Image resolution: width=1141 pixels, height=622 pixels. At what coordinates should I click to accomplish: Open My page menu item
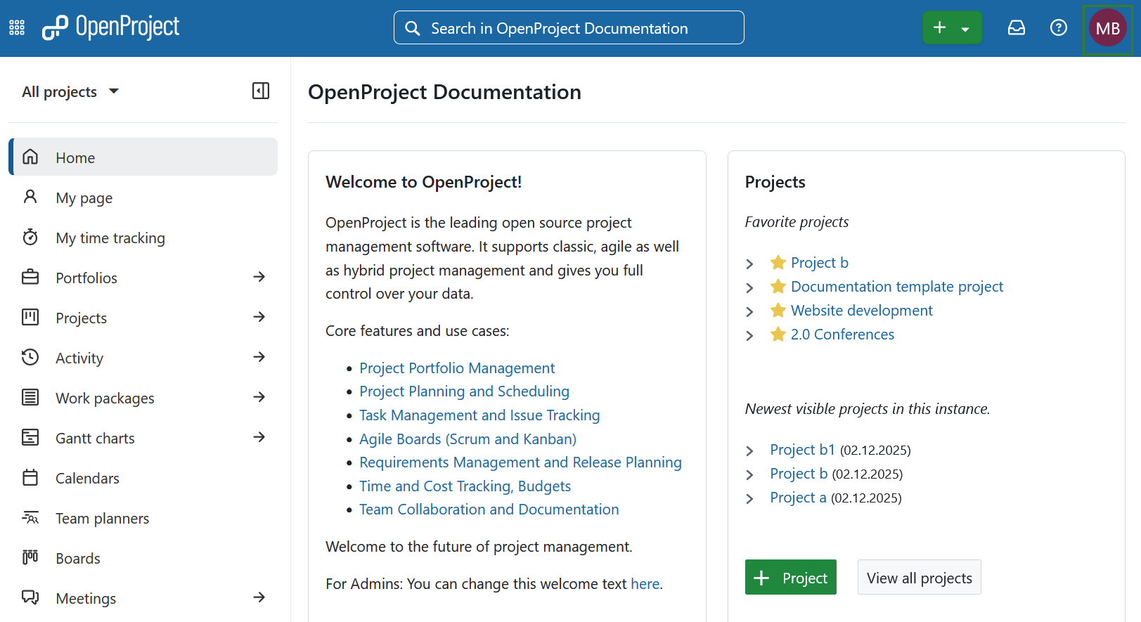tap(143, 197)
